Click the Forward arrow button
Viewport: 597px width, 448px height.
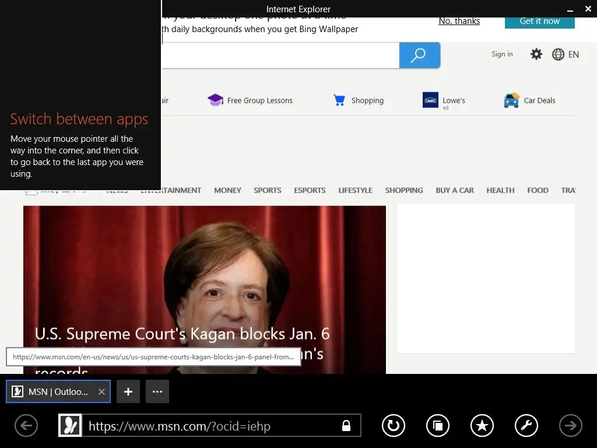tap(570, 425)
